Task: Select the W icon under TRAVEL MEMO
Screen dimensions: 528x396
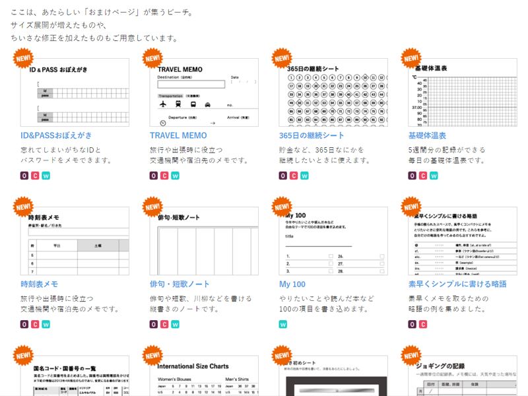Action: [x=175, y=176]
